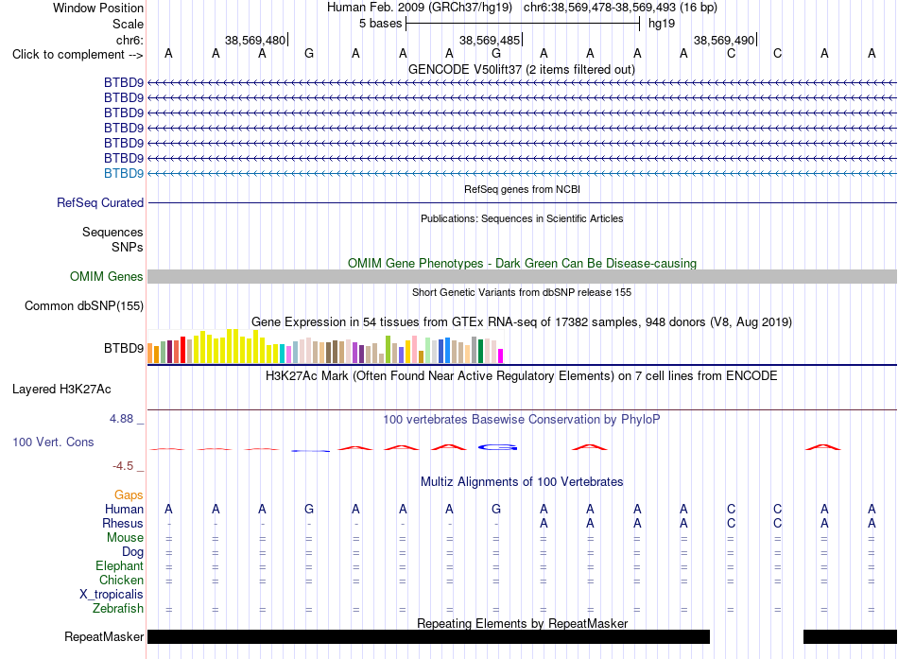
Task: Select the Human alignment row label
Action: click(124, 510)
